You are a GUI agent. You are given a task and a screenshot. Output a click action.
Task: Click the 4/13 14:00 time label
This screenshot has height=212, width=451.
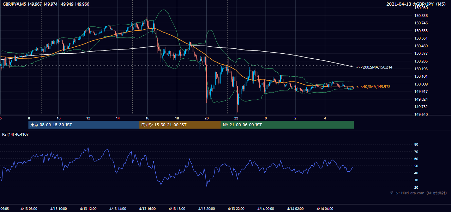(x=118, y=209)
